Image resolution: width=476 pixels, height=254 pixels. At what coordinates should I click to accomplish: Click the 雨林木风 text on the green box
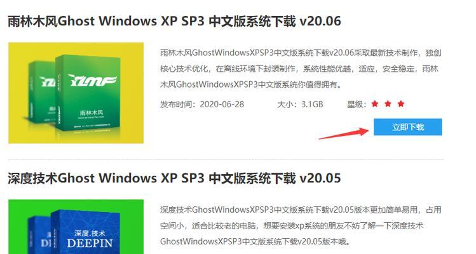pos(91,112)
